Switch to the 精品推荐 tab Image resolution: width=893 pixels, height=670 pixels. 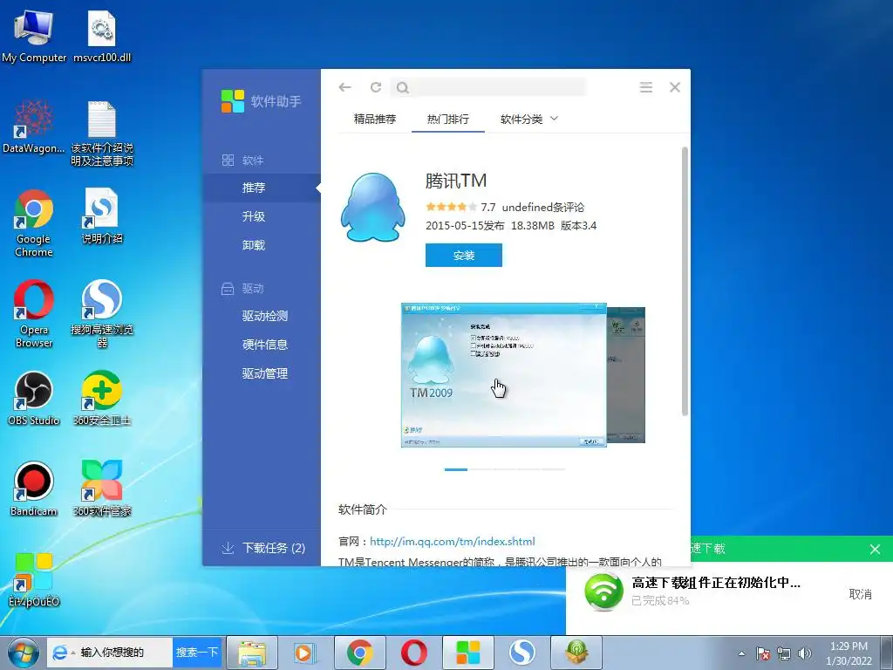point(375,119)
